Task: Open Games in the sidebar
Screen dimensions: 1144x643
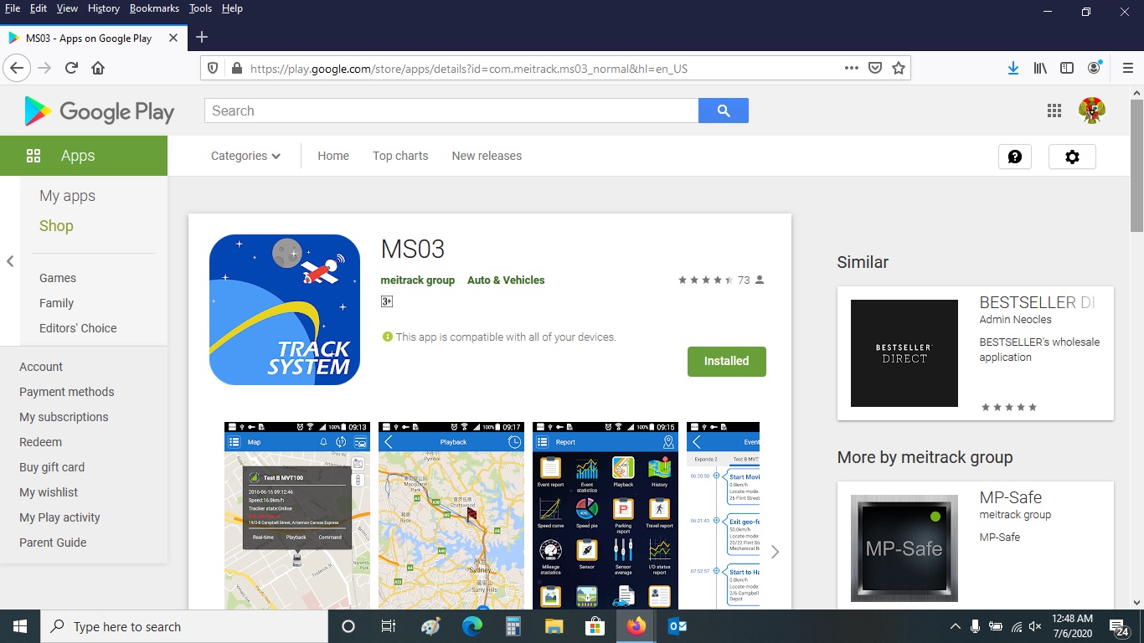Action: [x=58, y=278]
